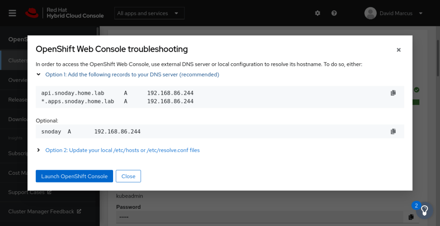
Task: Open the hamburger navigation menu
Action: pyautogui.click(x=12, y=13)
